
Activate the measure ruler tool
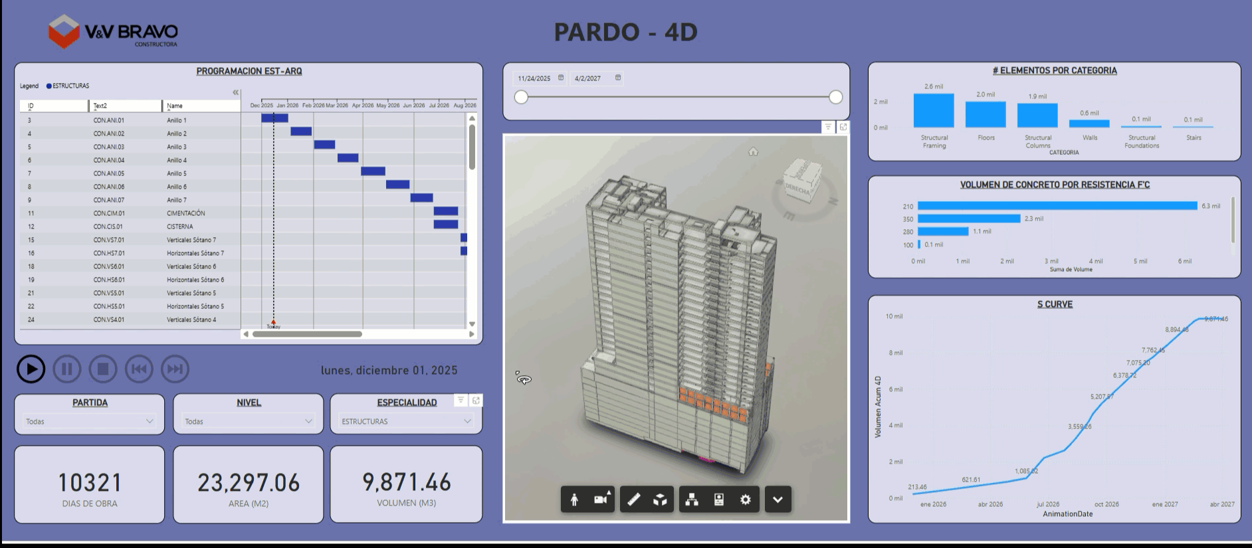(633, 500)
